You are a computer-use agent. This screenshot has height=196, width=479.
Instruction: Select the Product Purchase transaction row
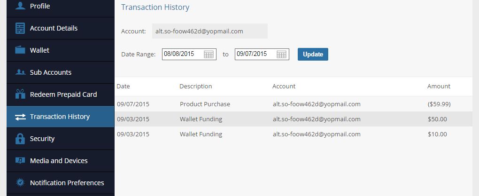click(x=294, y=104)
